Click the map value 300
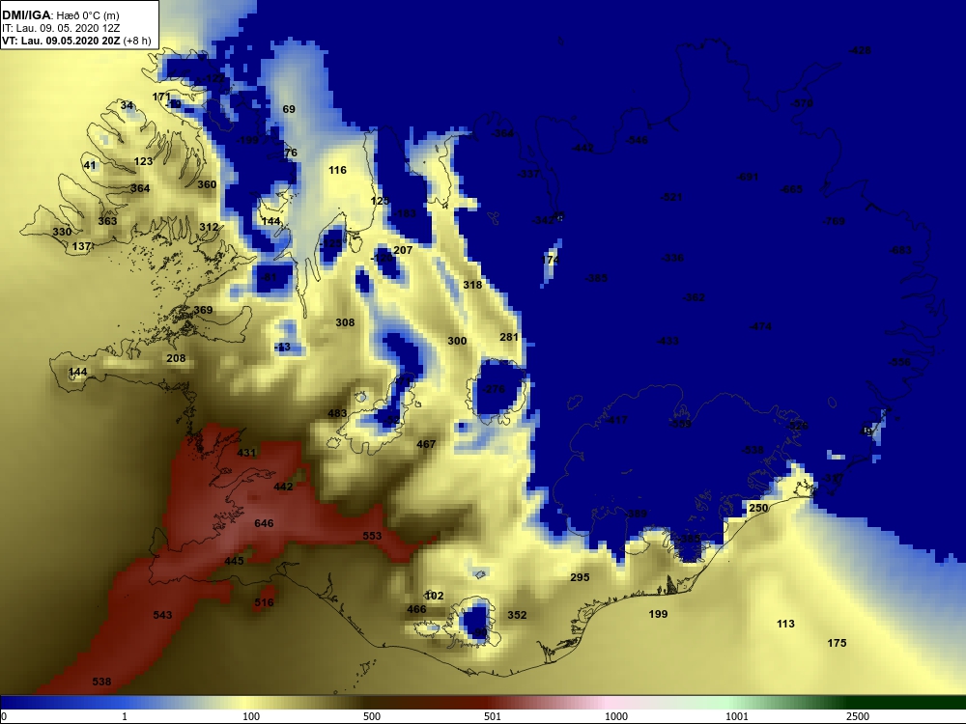The height and width of the screenshot is (724, 966). click(x=457, y=341)
